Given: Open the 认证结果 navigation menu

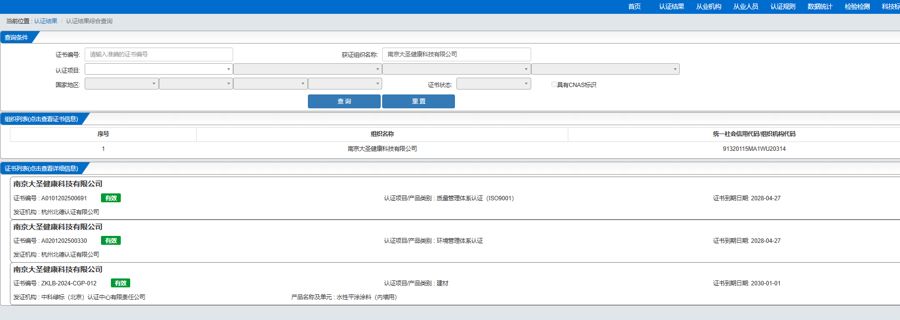Looking at the screenshot, I should tap(671, 6).
